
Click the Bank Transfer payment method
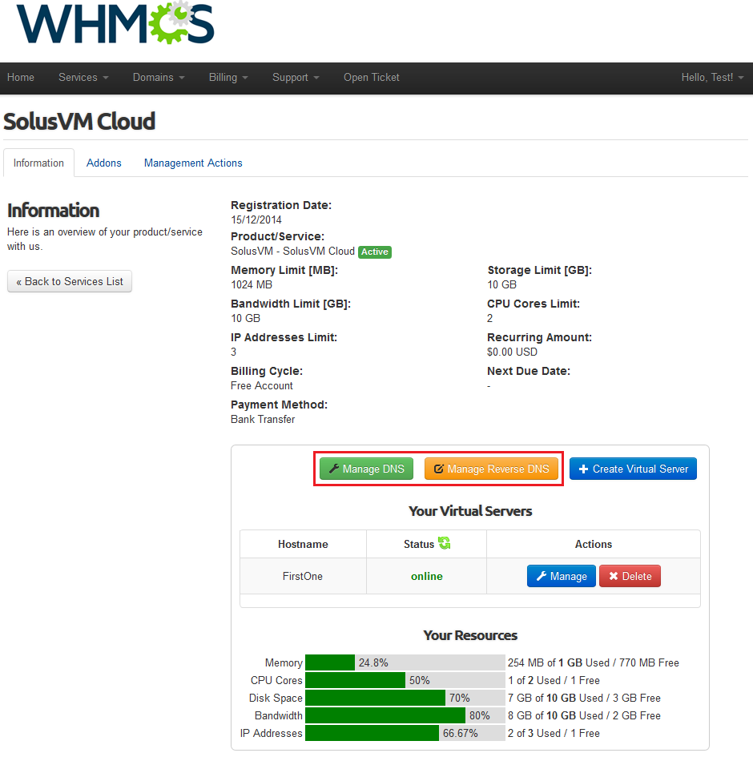click(x=263, y=419)
